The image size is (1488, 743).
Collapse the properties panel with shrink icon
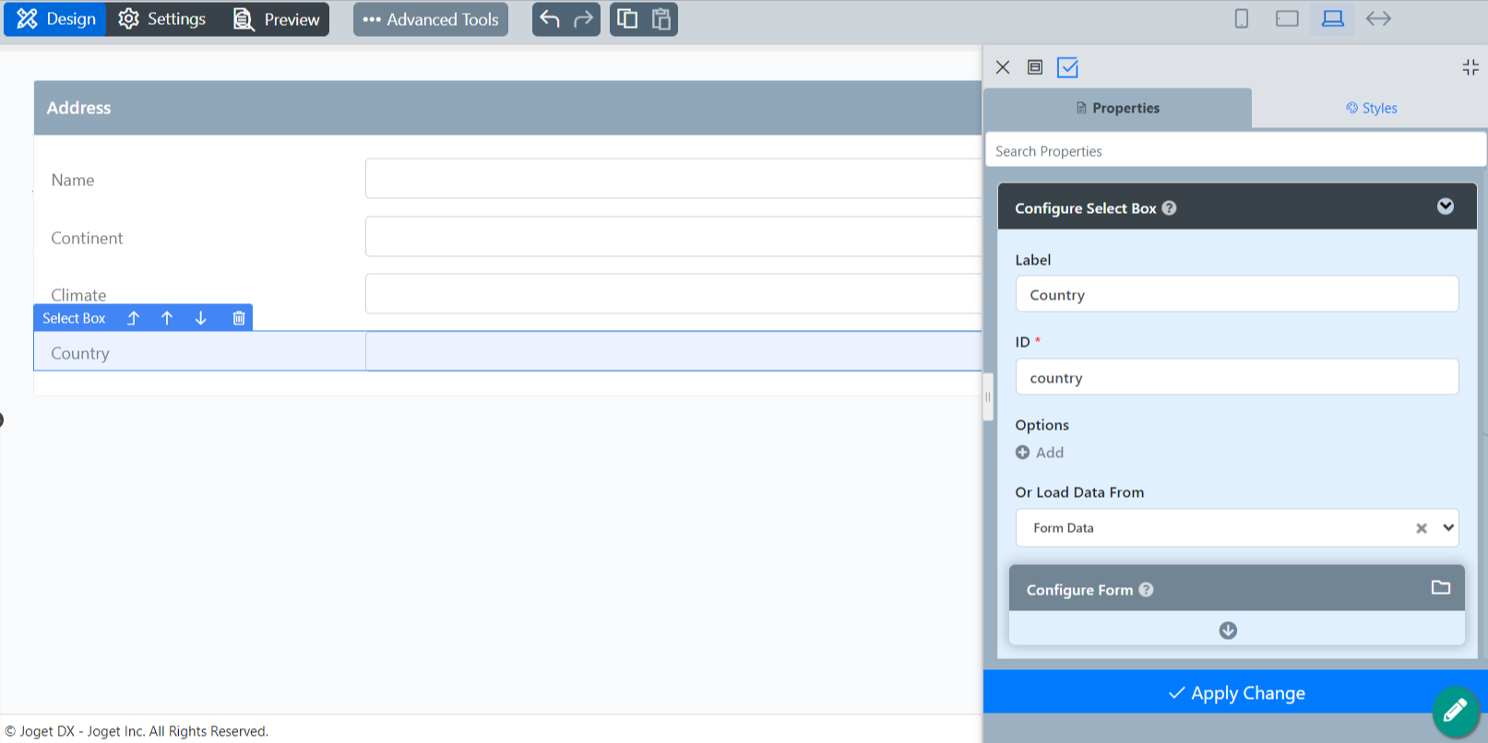[x=1470, y=67]
